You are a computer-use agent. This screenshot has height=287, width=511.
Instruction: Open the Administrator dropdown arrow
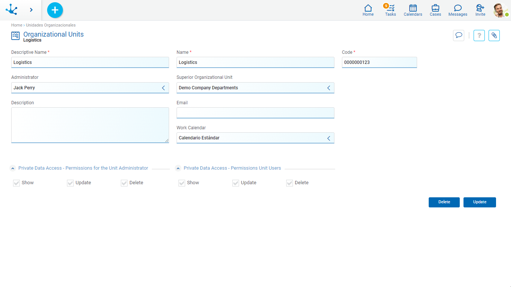pos(163,88)
